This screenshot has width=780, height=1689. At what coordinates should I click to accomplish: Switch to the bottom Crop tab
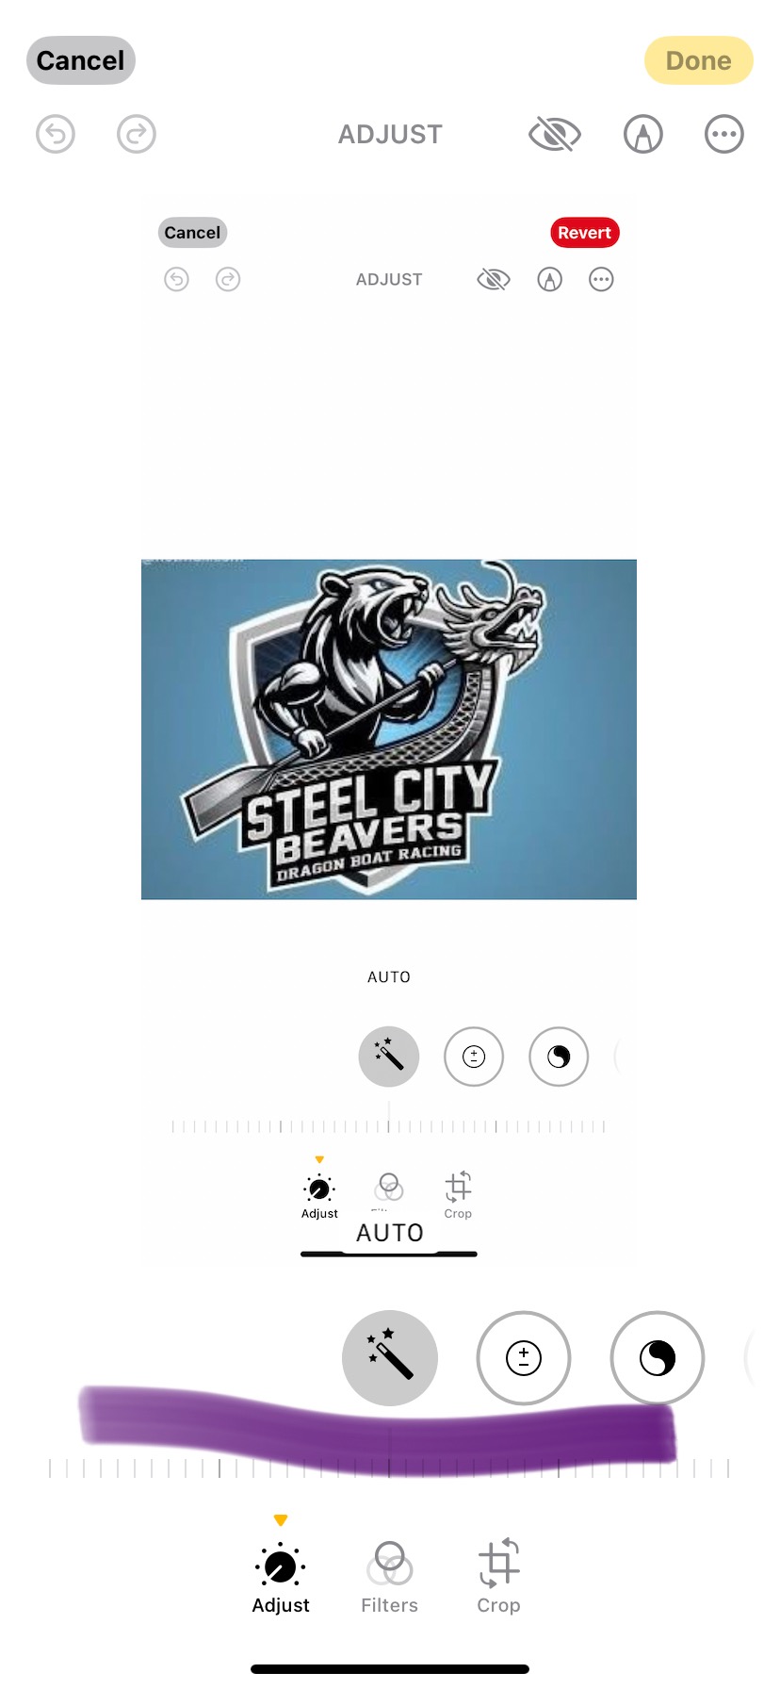(498, 1578)
